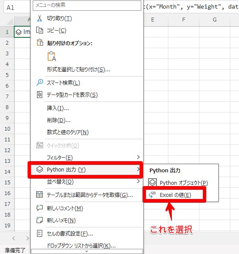Select 形式を選択して貼り付け menu item
Screen dimensions: 239x254
(x=78, y=70)
